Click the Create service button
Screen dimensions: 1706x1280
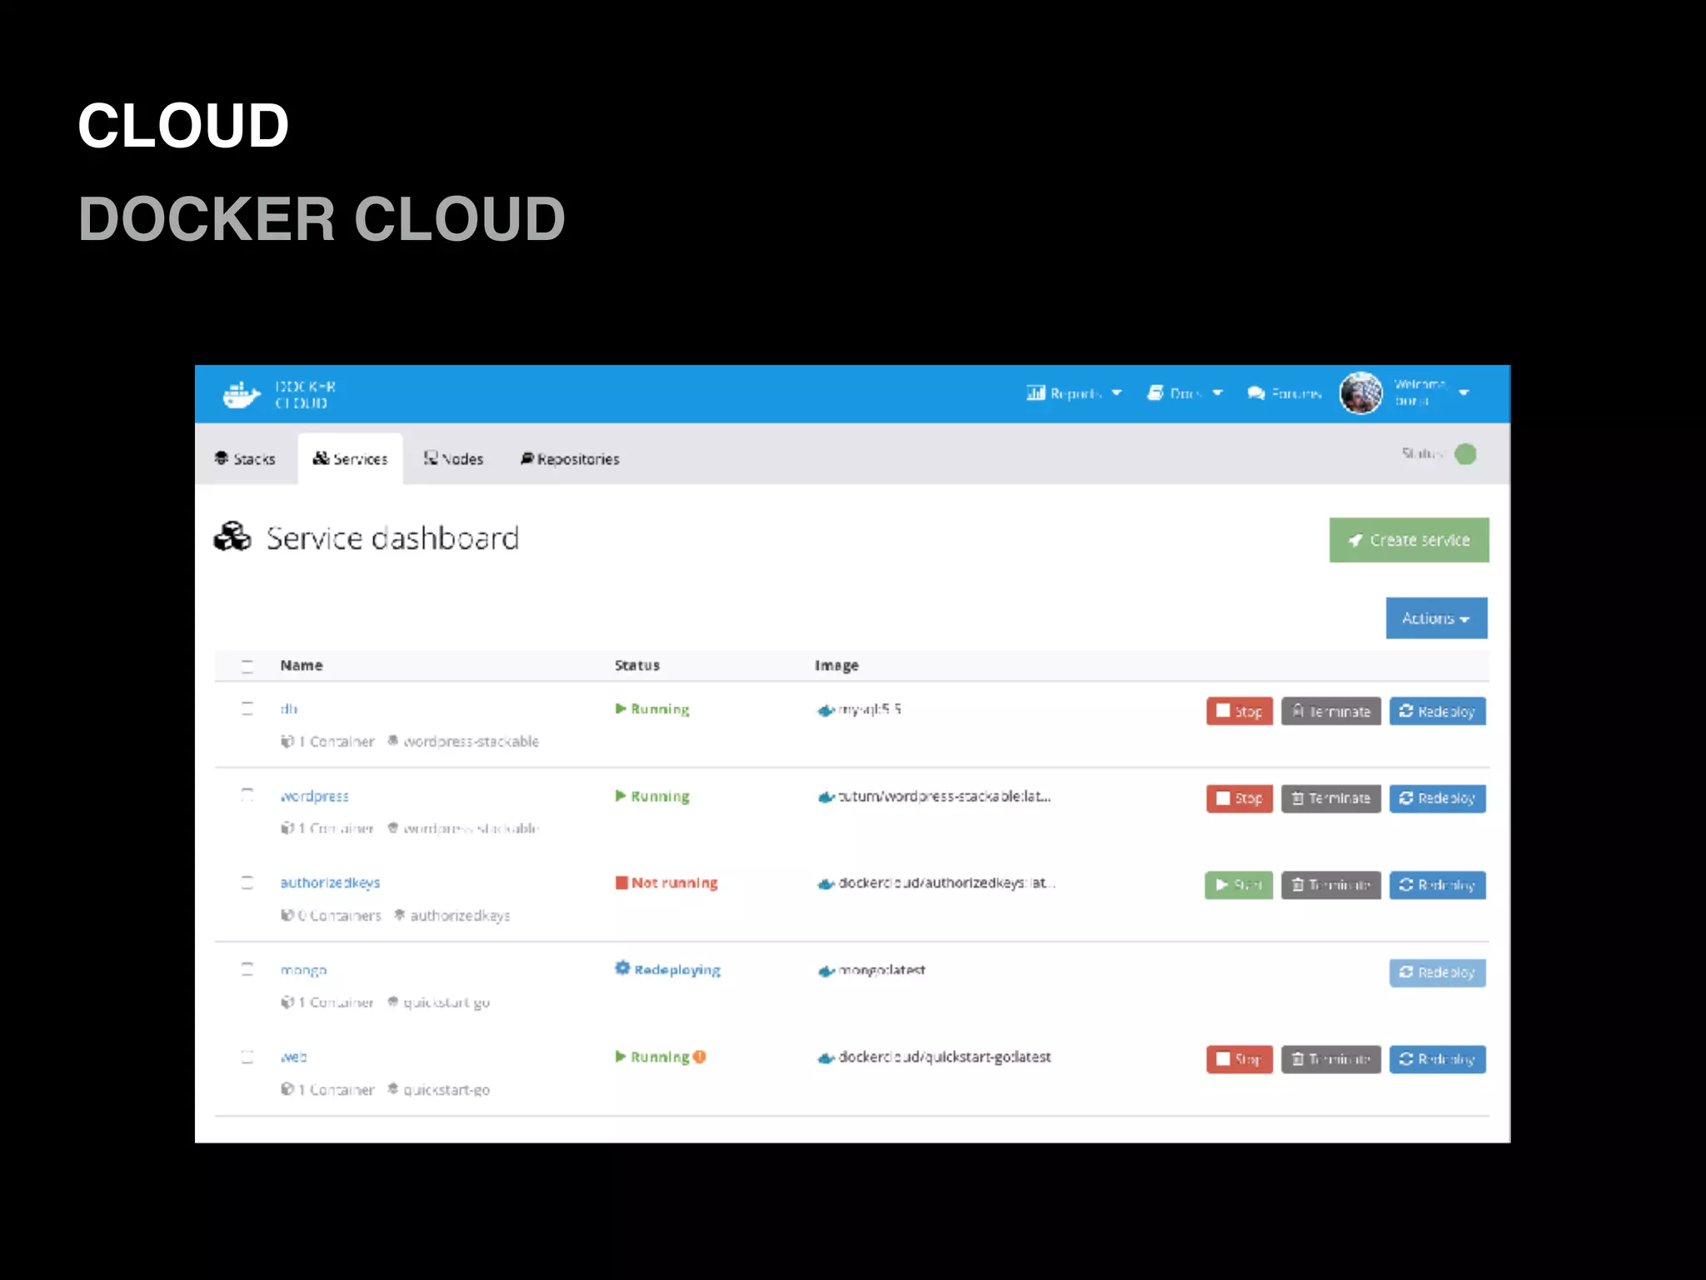click(1409, 540)
